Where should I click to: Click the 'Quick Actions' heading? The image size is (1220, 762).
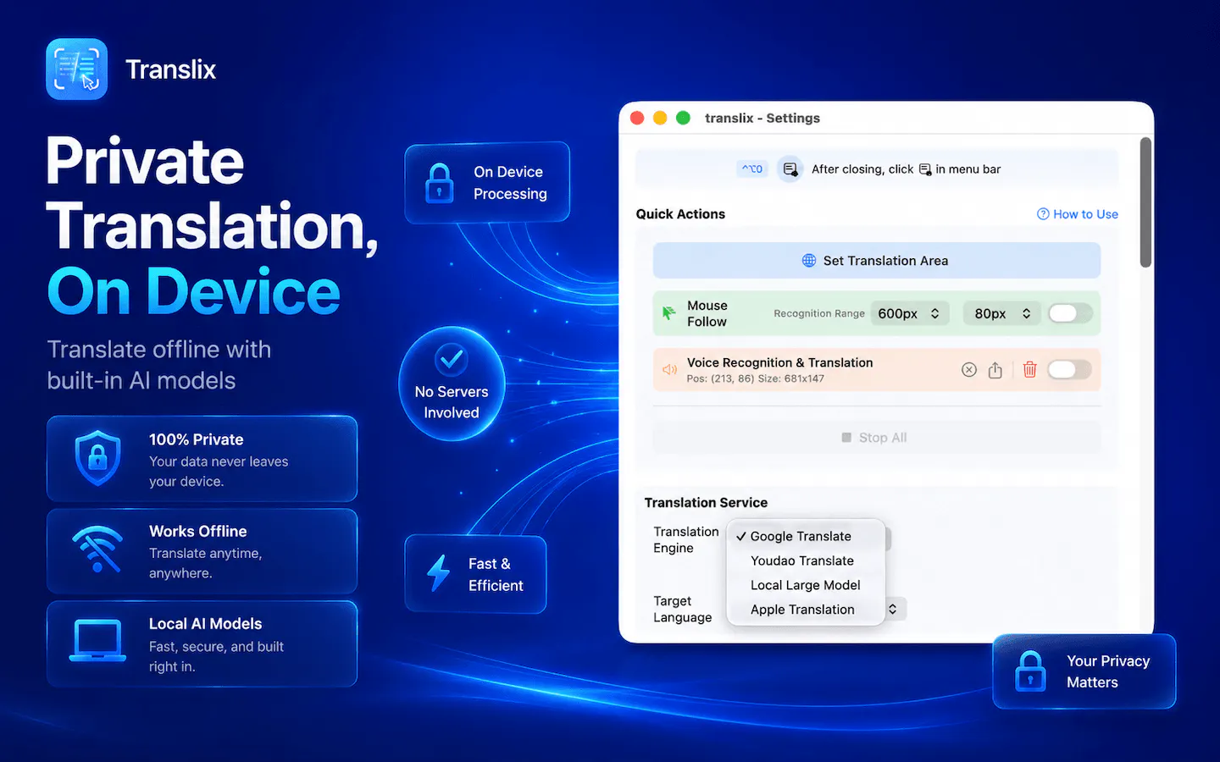tap(680, 214)
